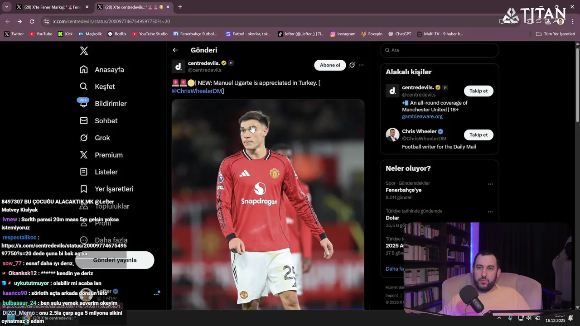
Task: Open Manuel Ugarte photo
Action: 268,205
